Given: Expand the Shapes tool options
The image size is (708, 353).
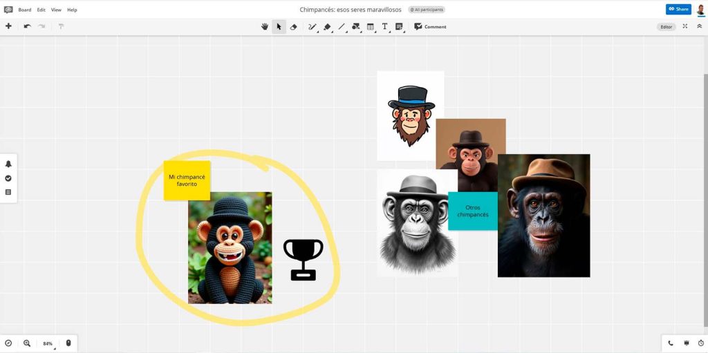Looking at the screenshot, I should point(355,27).
